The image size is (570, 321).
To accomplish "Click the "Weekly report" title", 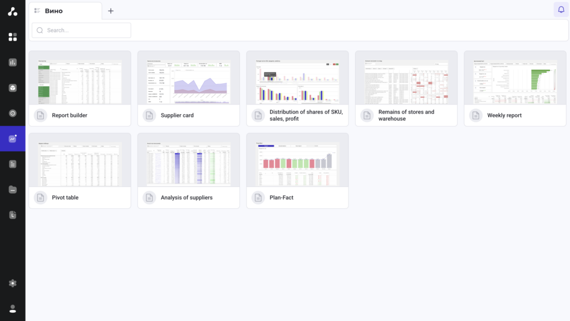I will [x=504, y=116].
